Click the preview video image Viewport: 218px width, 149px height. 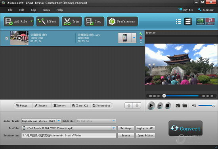click(181, 64)
